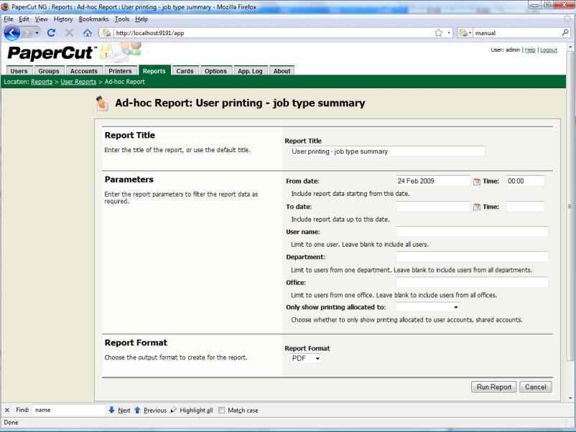
Task: Click Previous in the Find bar
Action: tap(150, 410)
